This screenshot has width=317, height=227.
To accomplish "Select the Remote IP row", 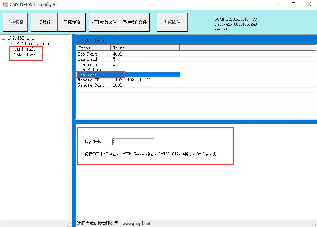I will [88, 80].
